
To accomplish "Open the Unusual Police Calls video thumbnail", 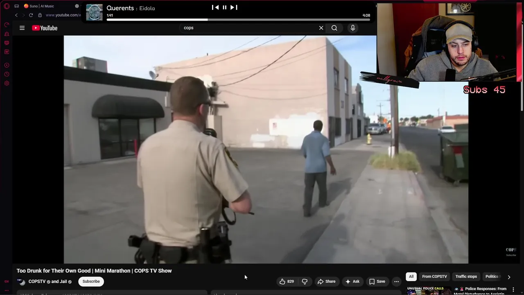I will (429, 290).
